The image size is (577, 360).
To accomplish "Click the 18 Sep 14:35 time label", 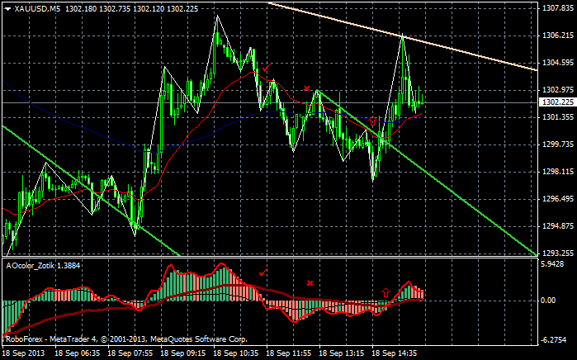I will click(x=395, y=353).
